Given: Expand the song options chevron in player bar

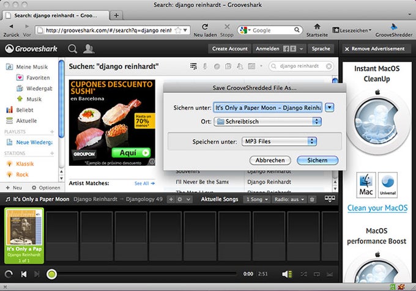Looking at the screenshot, I should point(188,199).
